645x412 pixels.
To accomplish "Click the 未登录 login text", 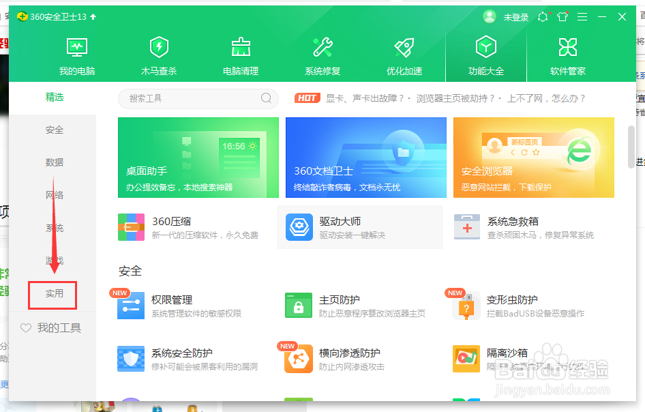I will tap(516, 17).
